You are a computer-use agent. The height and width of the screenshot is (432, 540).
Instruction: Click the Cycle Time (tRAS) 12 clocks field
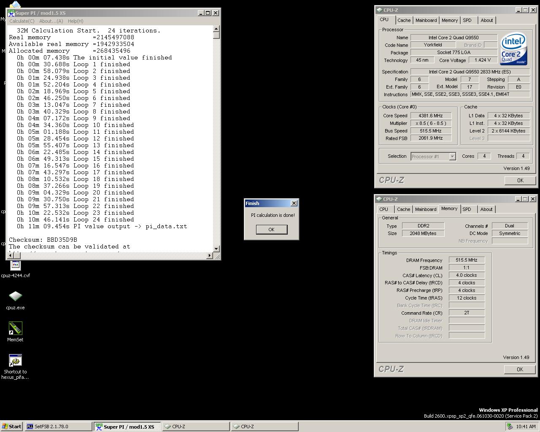pos(467,298)
